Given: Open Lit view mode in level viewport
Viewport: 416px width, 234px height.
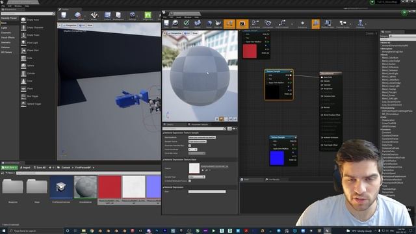Looking at the screenshot, I should [x=82, y=25].
